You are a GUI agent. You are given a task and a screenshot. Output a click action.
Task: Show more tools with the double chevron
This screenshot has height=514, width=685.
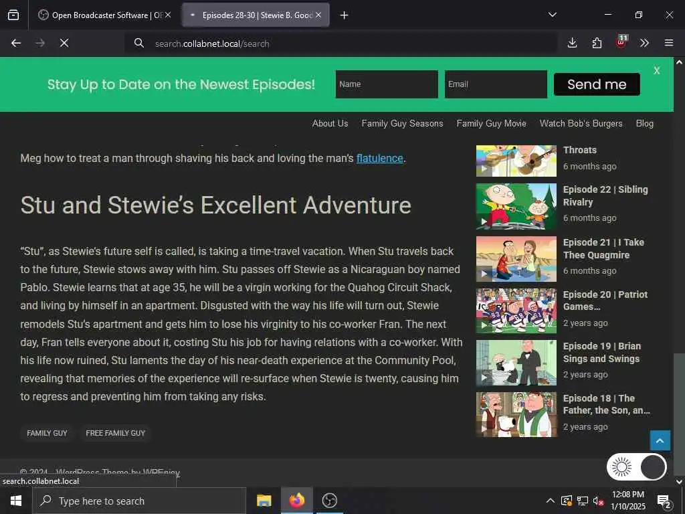click(x=644, y=43)
